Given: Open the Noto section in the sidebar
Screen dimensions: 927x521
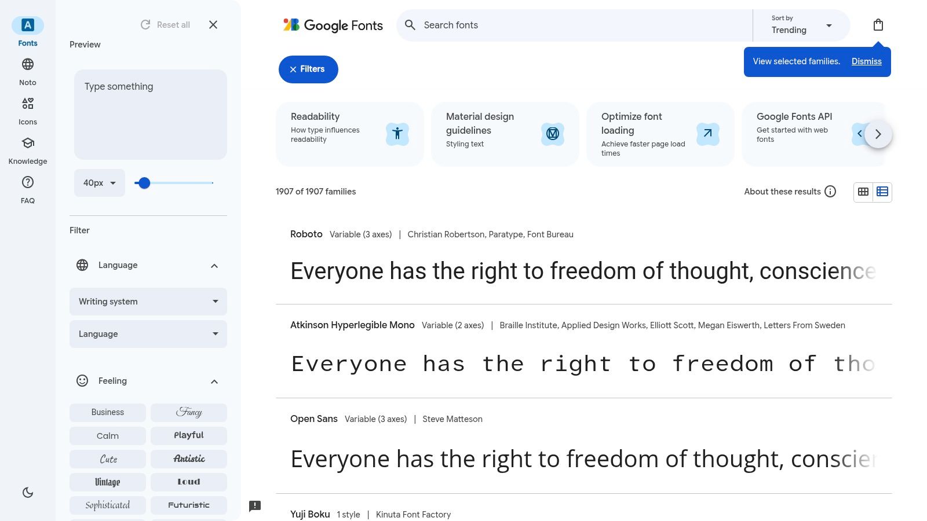Looking at the screenshot, I should (27, 71).
